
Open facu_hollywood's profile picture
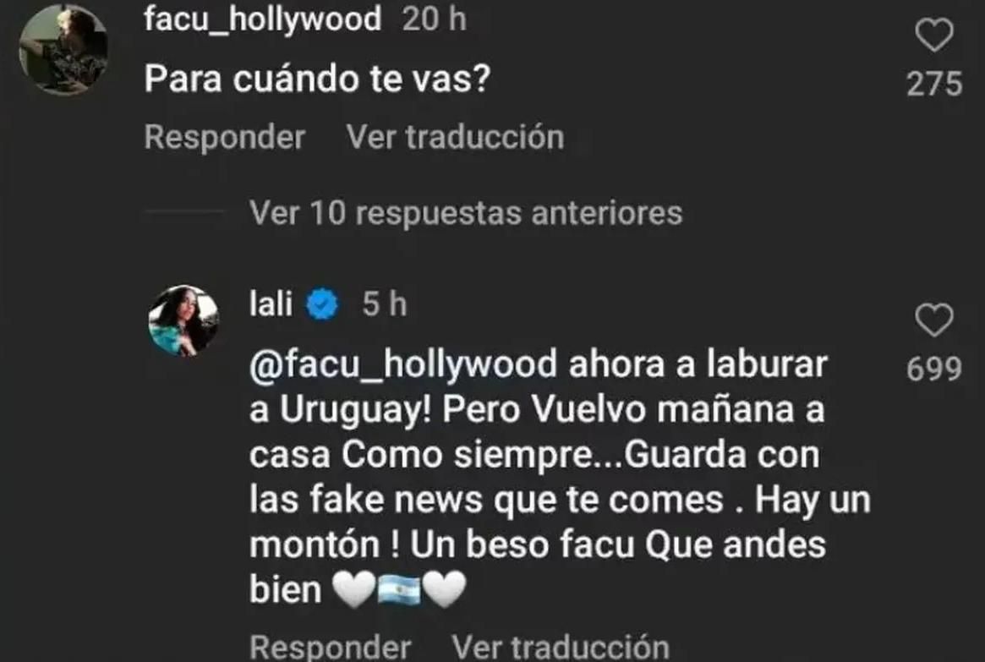pyautogui.click(x=63, y=49)
